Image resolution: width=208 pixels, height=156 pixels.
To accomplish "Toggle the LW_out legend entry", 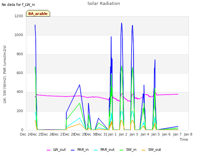I will point(56,149).
